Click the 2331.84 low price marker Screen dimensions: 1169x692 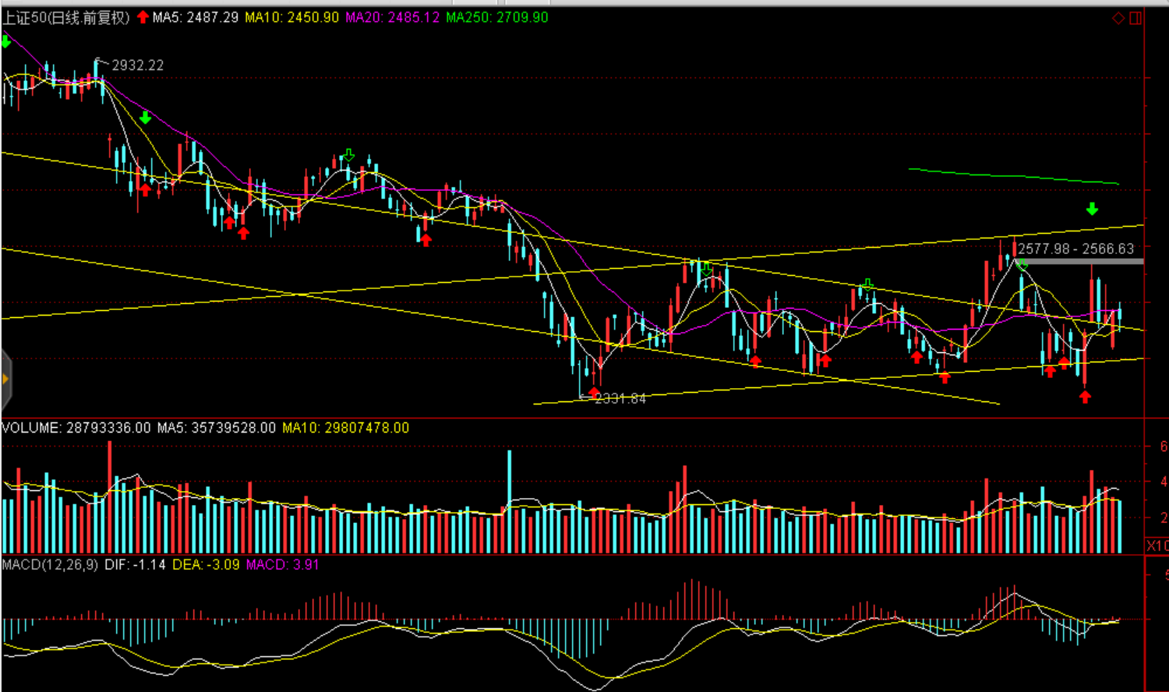click(620, 399)
